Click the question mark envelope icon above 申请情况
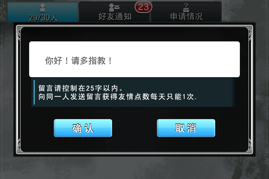Screen dimensions: 269x179 point(186,8)
